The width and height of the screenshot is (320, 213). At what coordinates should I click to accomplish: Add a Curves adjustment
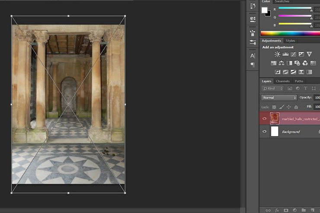[x=294, y=54]
